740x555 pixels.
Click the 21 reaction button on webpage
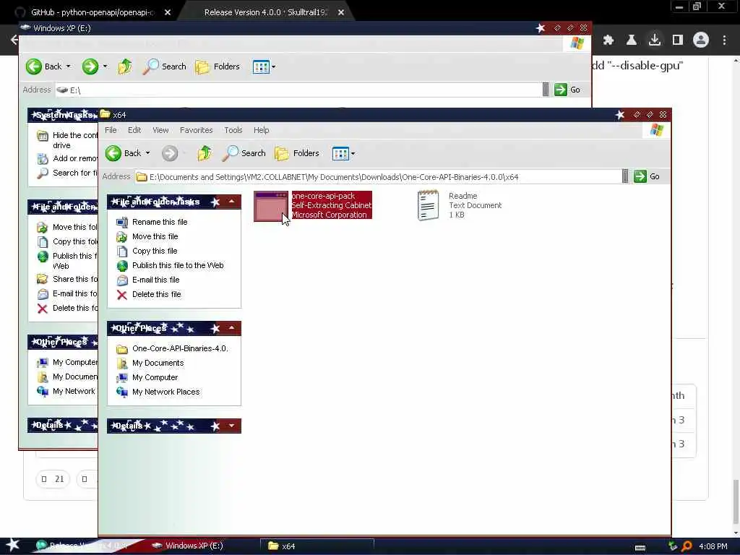53,479
